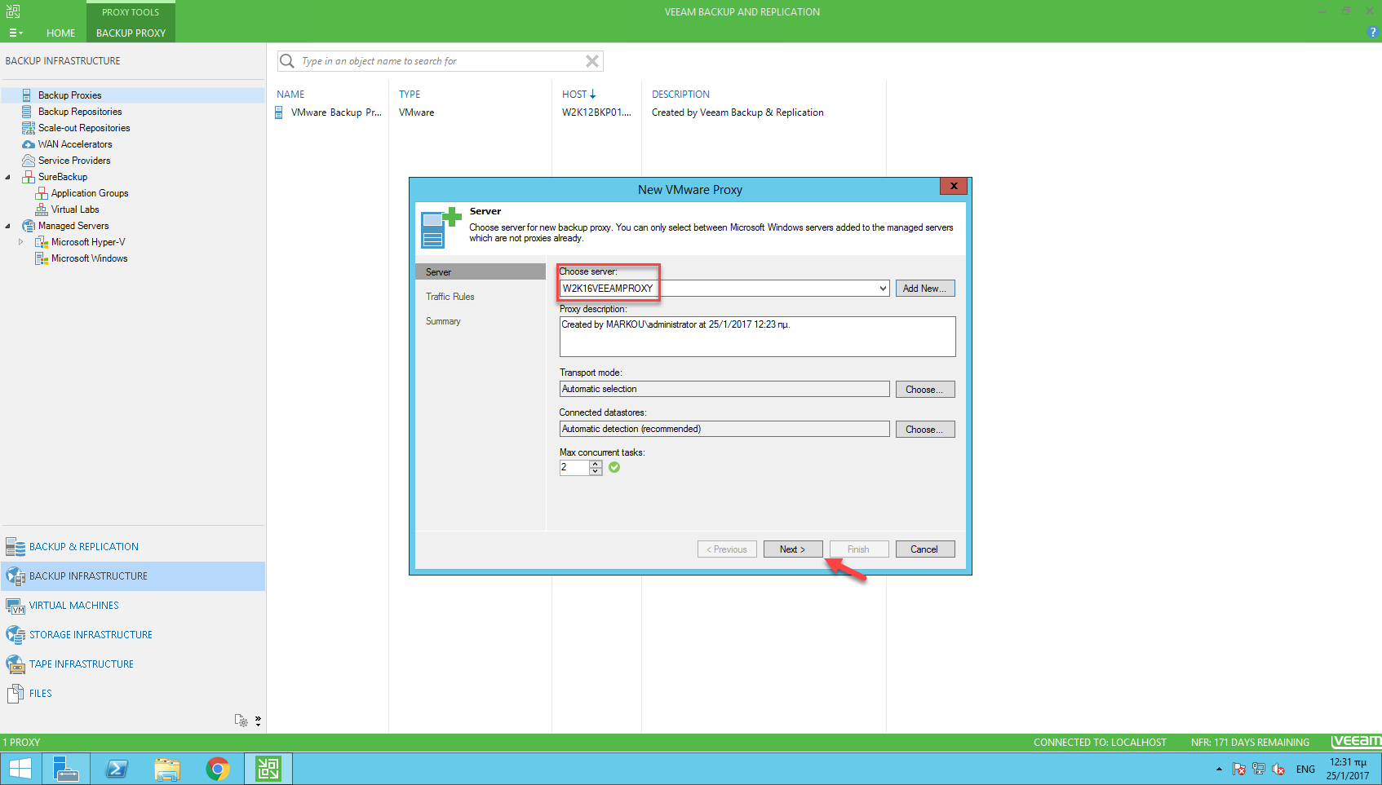The width and height of the screenshot is (1382, 785).
Task: Clear search with the X icon
Action: [592, 61]
